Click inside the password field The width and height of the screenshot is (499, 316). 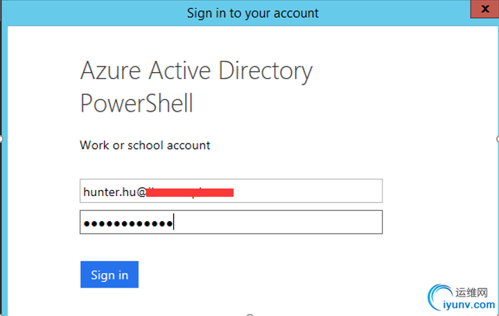click(x=231, y=222)
